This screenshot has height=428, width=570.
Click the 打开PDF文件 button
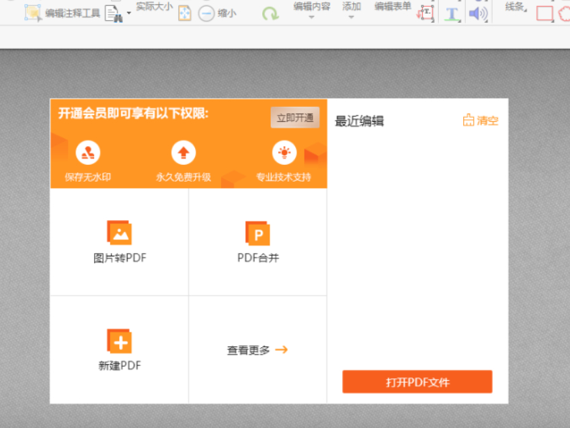tap(417, 382)
